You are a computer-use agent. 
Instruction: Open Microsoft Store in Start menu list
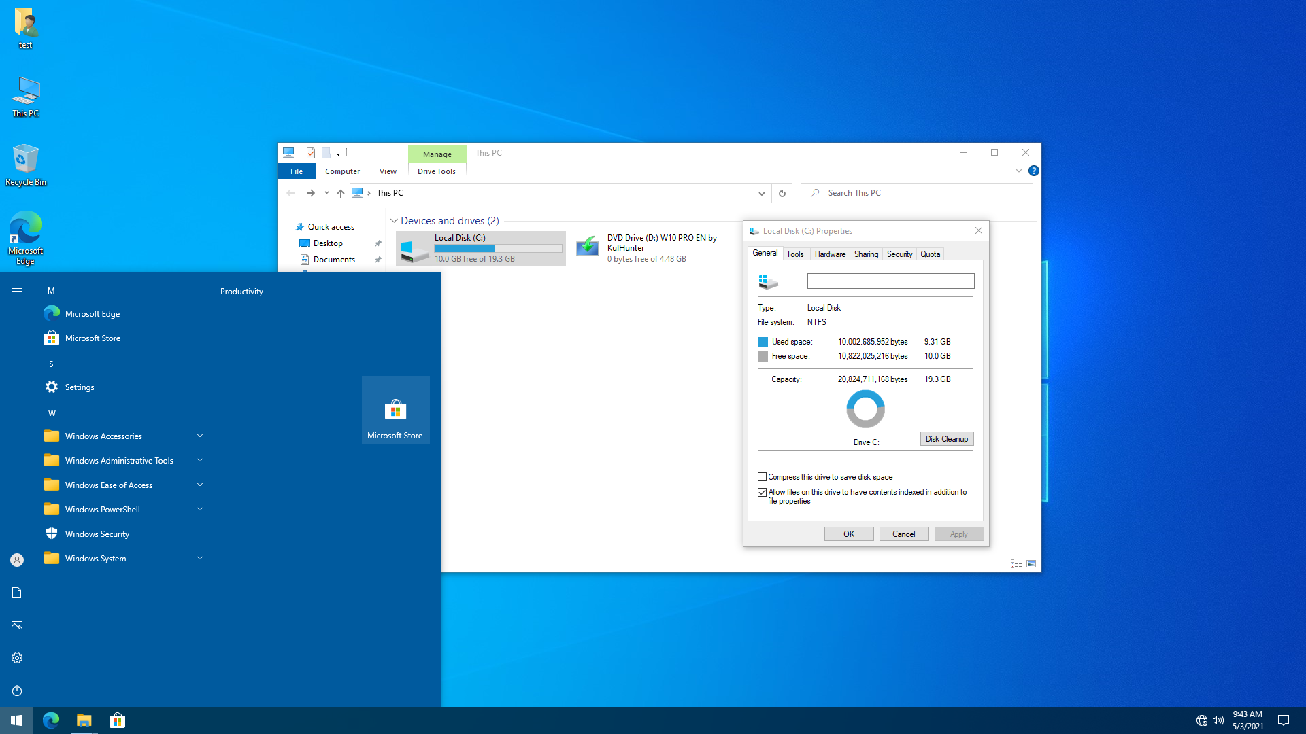124,338
